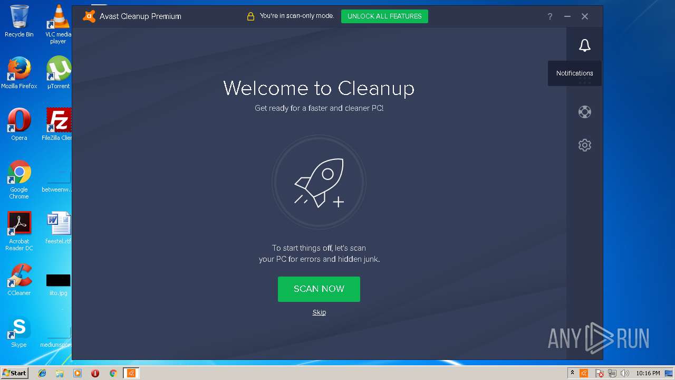Click the network tray icon
Viewport: 675px width, 380px height.
coord(612,373)
